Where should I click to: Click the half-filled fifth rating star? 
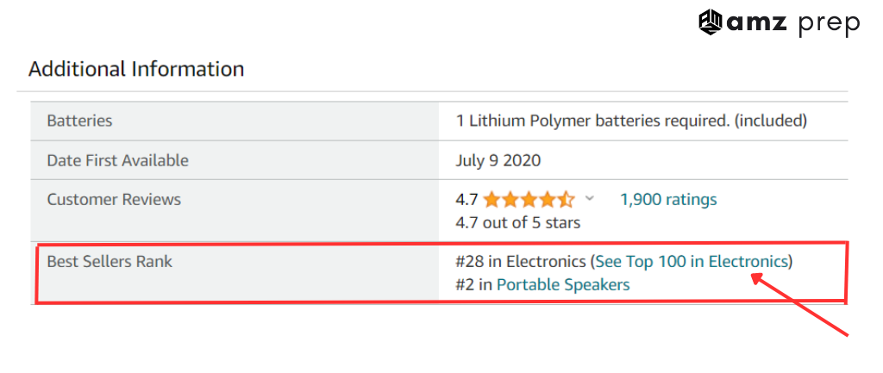coord(566,200)
